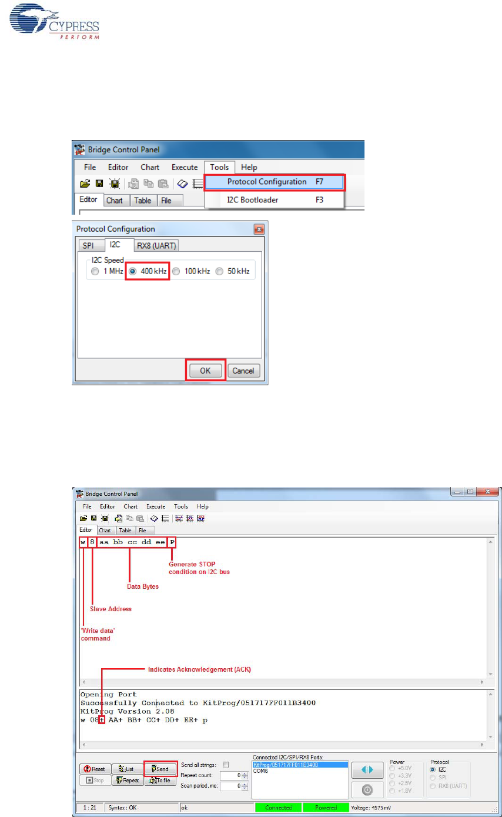Click the floppy save icon in the full Bridge Control Panel
The height and width of the screenshot is (817, 502).
pyautogui.click(x=94, y=519)
